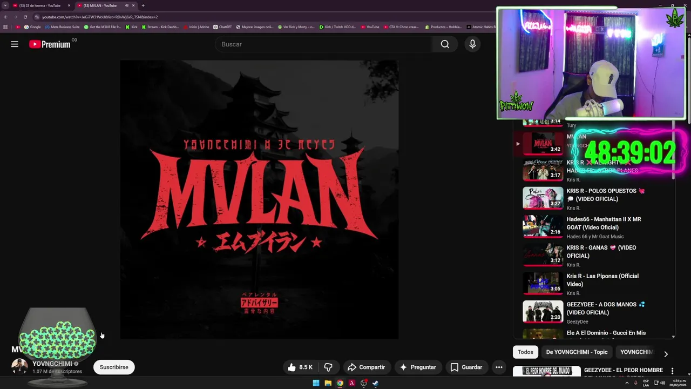Screen dimensions: 691x389
Task: Close the MVLAN - YouTube tab
Action: pos(133,5)
